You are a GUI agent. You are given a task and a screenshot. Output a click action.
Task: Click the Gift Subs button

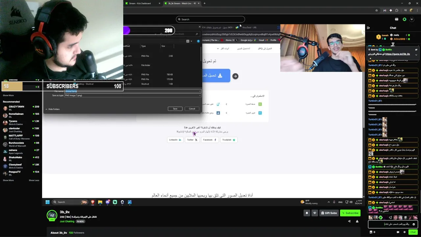coord(329,213)
